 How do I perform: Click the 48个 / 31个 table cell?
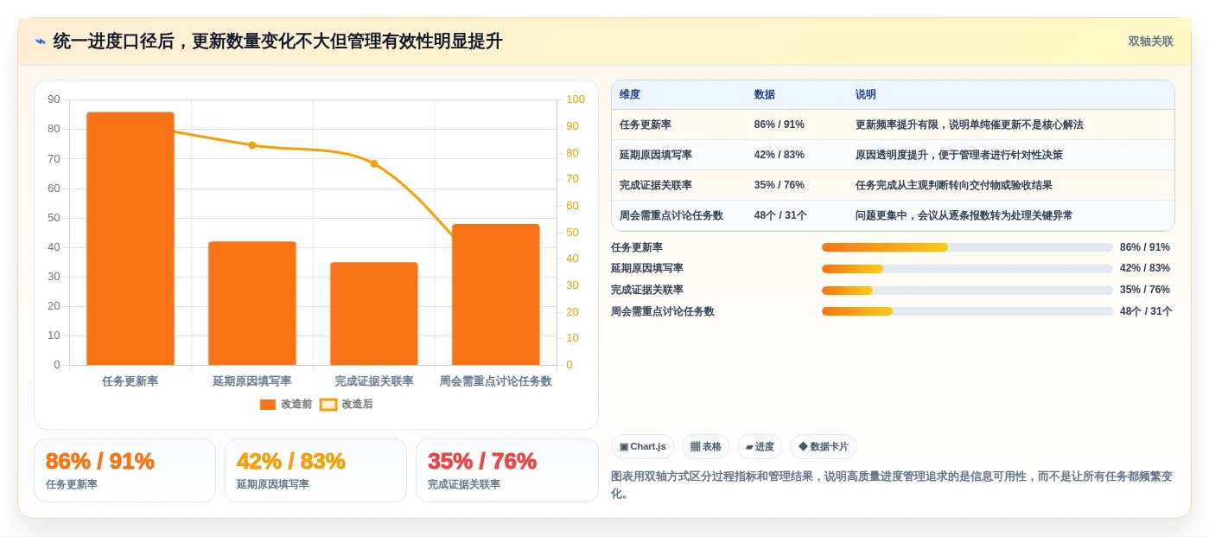(x=780, y=215)
